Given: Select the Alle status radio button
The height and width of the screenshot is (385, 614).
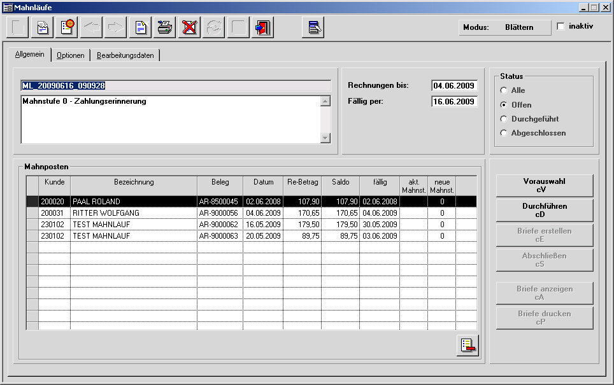Looking at the screenshot, I should 504,90.
